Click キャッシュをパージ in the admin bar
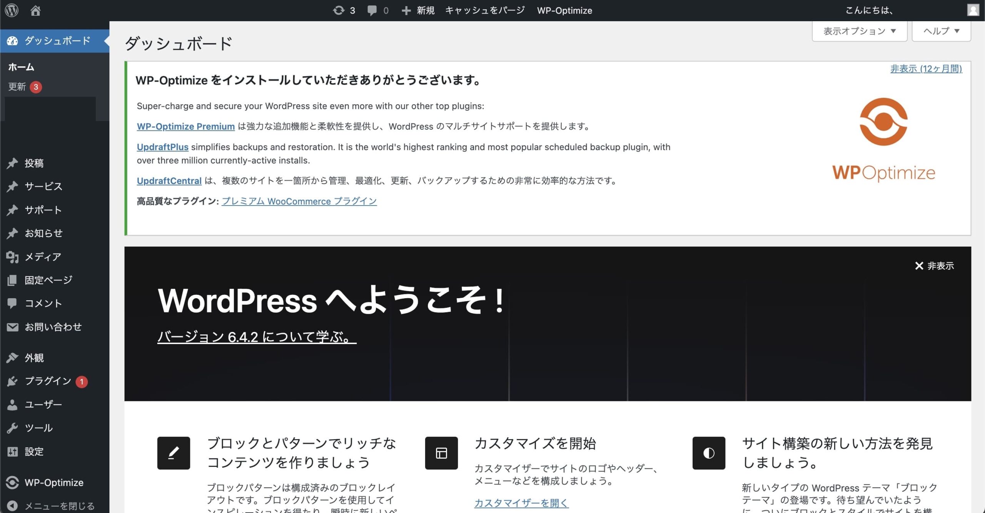This screenshot has width=985, height=513. 485,10
